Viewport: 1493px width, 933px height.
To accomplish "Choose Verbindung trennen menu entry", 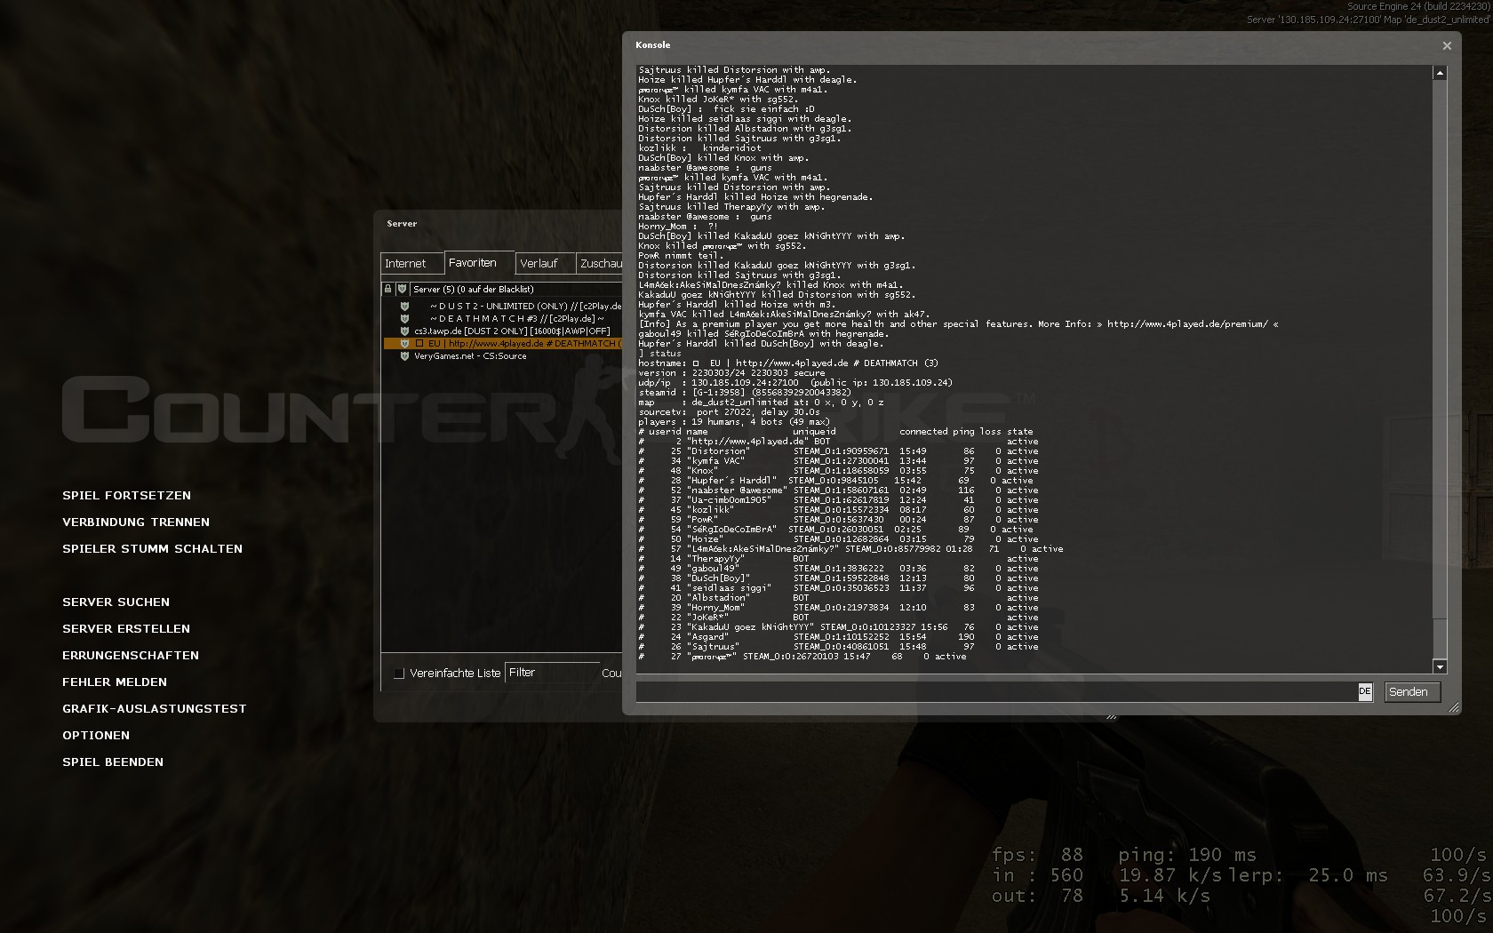I will tap(136, 522).
